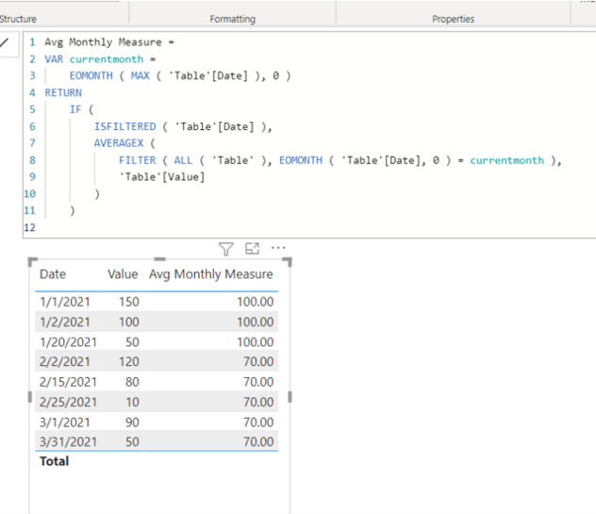Click the value 120 in the table
596x514 pixels.
(x=129, y=361)
